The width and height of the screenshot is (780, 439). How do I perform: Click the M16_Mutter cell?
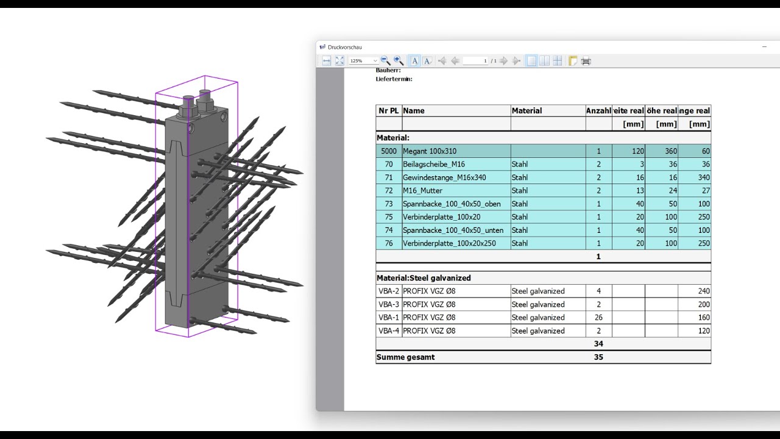point(456,191)
